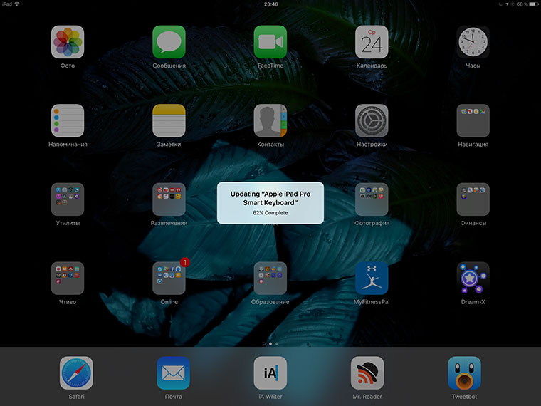Open the Заметки notes app

pos(169,121)
